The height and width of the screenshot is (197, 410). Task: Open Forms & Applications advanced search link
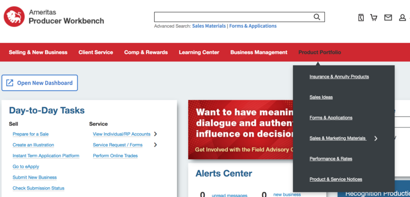tap(253, 26)
